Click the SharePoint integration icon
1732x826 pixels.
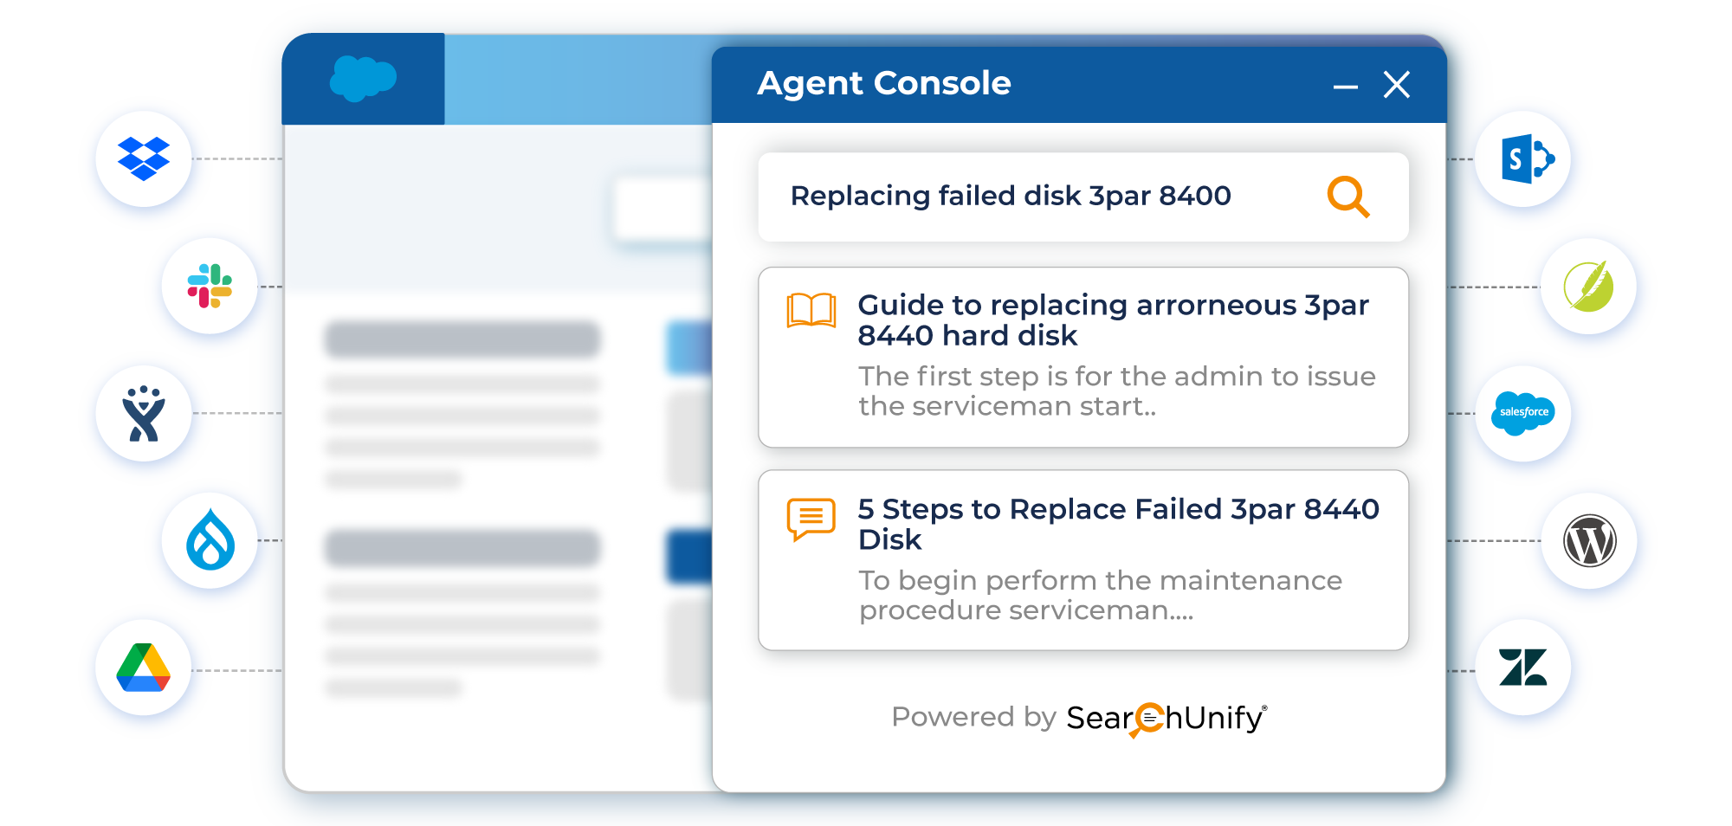1522,158
